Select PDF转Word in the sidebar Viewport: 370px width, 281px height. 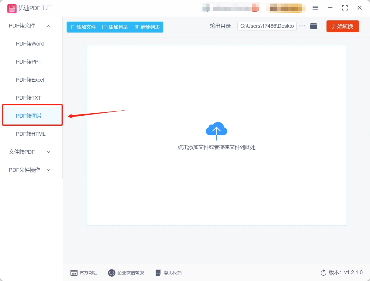(x=30, y=43)
